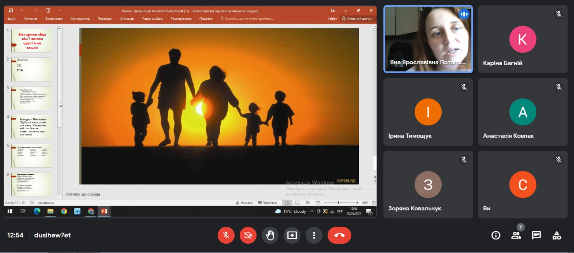Open the Windows notification center icon
This screenshot has width=574, height=253.
(369, 211)
